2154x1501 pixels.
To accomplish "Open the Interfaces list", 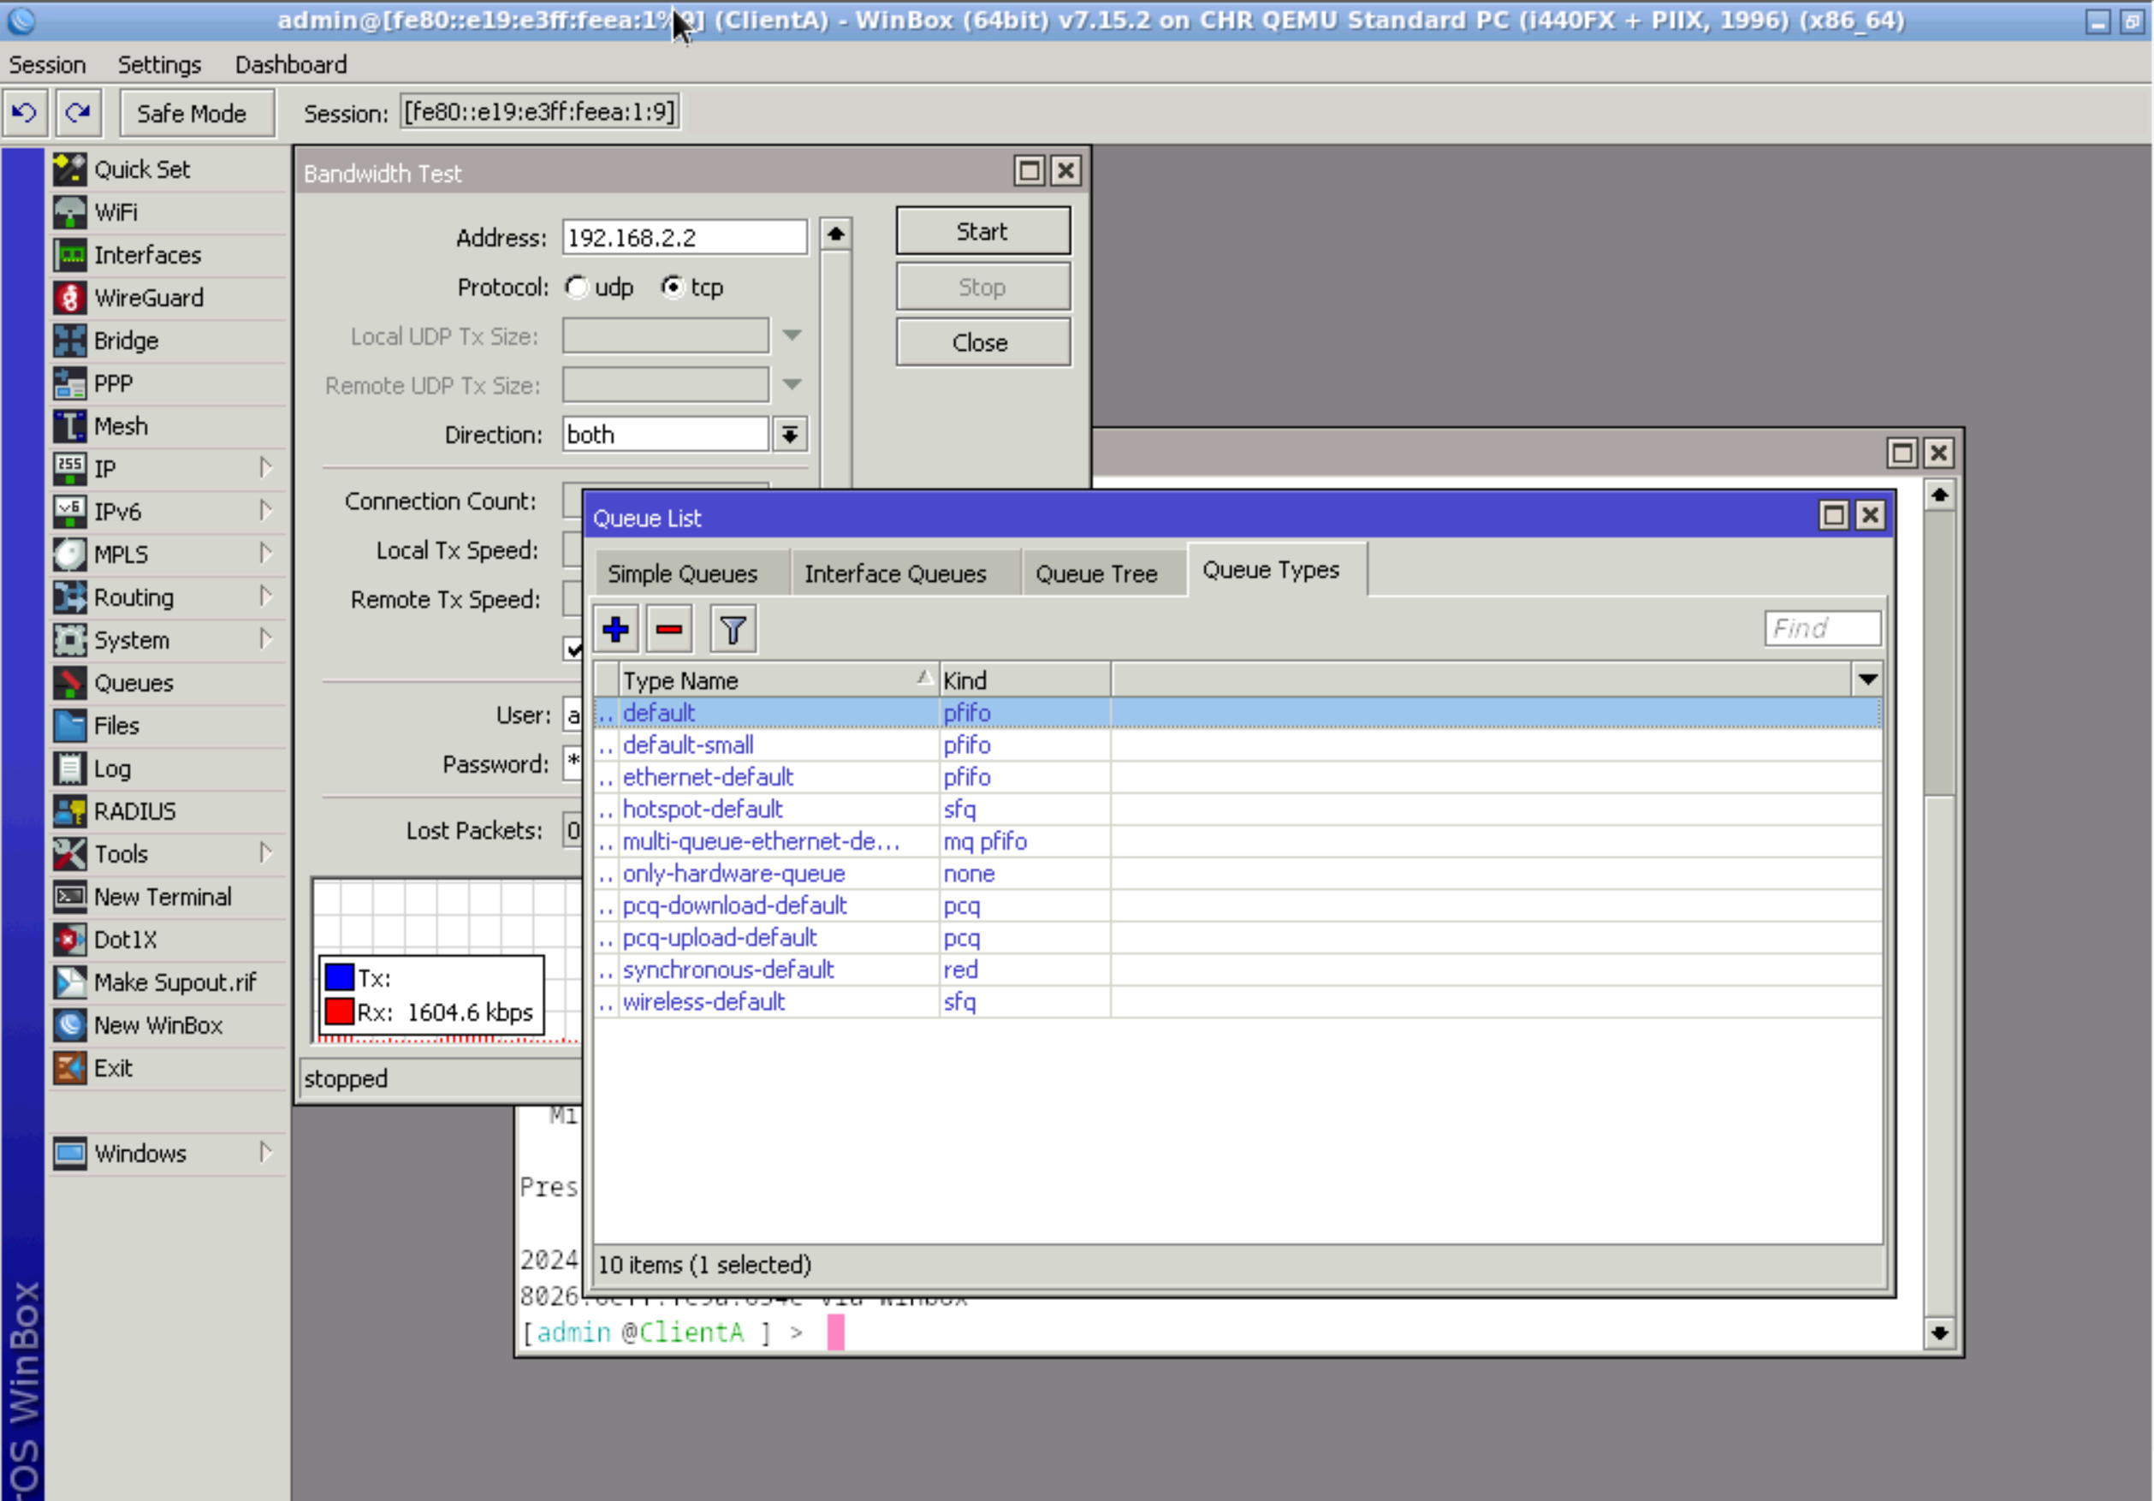I will [x=147, y=254].
